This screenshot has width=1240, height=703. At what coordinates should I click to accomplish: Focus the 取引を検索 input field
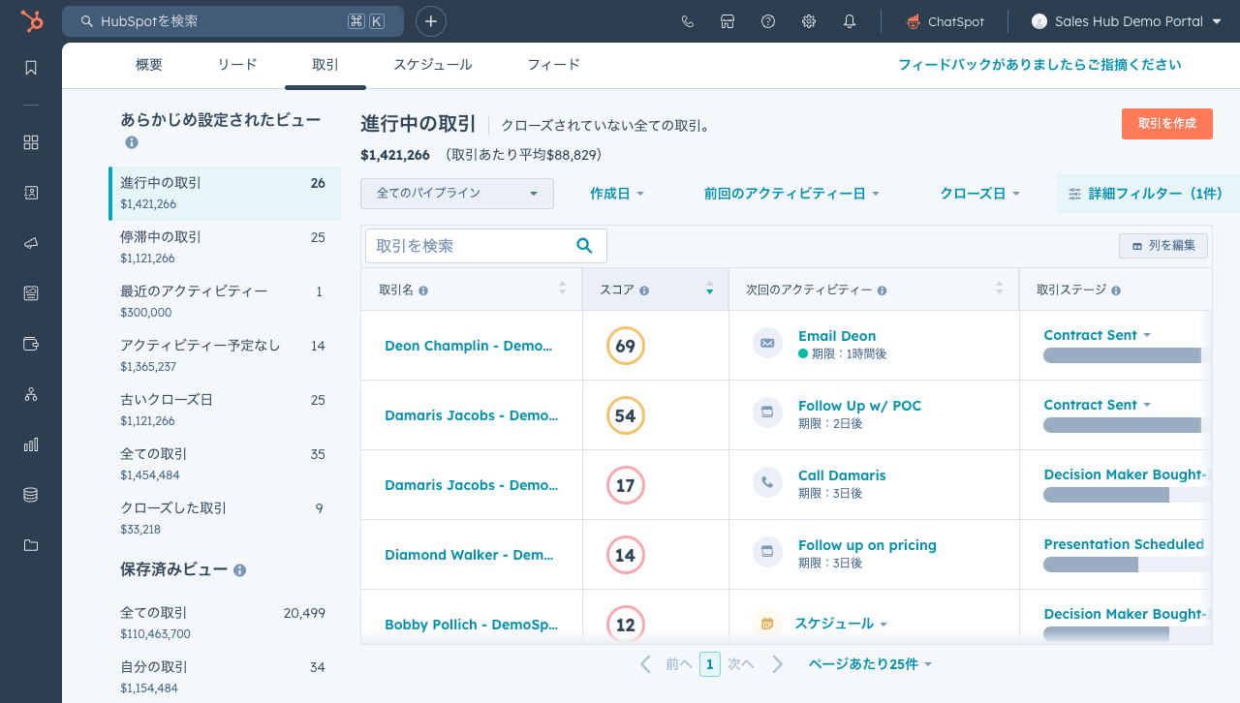tap(485, 246)
